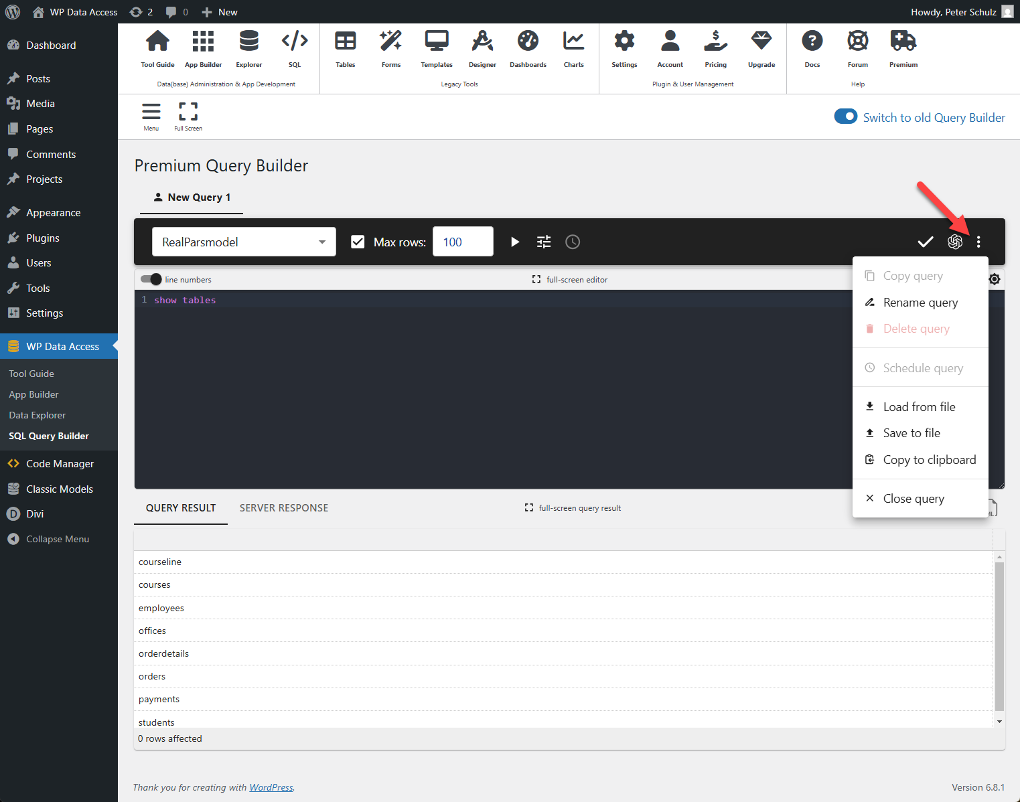Select the payments result row
The width and height of the screenshot is (1020, 802).
(x=563, y=699)
